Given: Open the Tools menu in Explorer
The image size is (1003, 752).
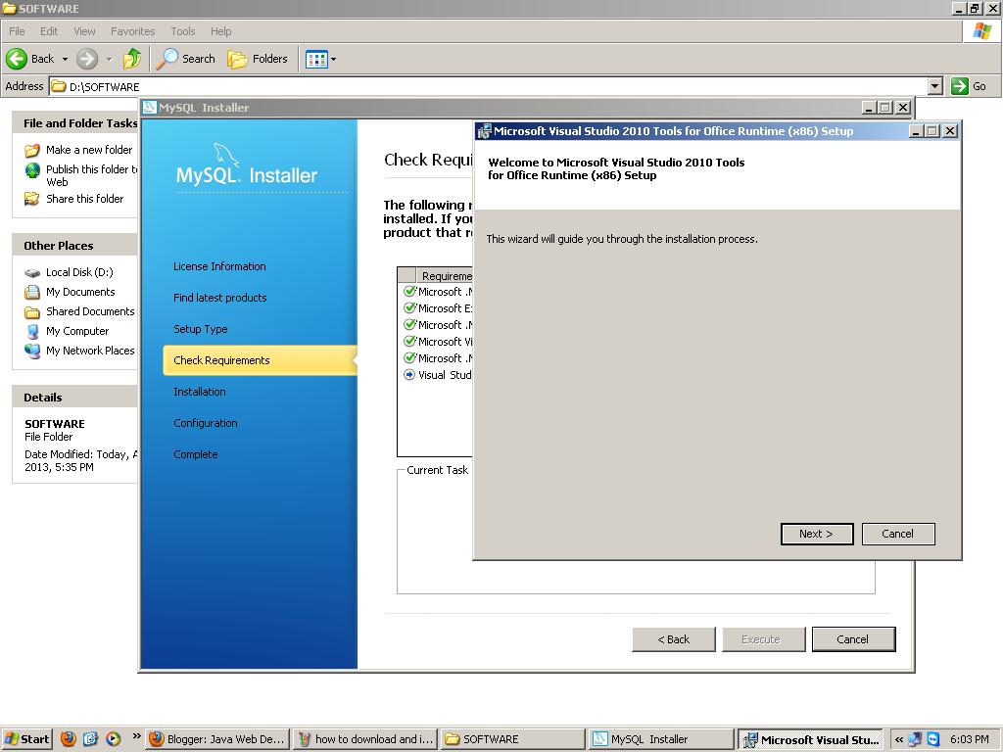Looking at the screenshot, I should coord(182,31).
